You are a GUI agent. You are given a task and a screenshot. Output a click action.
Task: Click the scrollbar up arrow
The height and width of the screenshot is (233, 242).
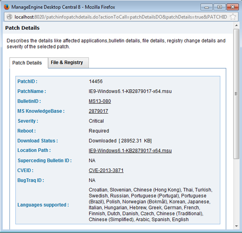[236, 25]
